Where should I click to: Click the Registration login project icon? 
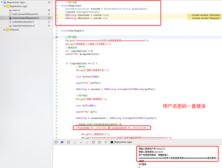point(5,2)
